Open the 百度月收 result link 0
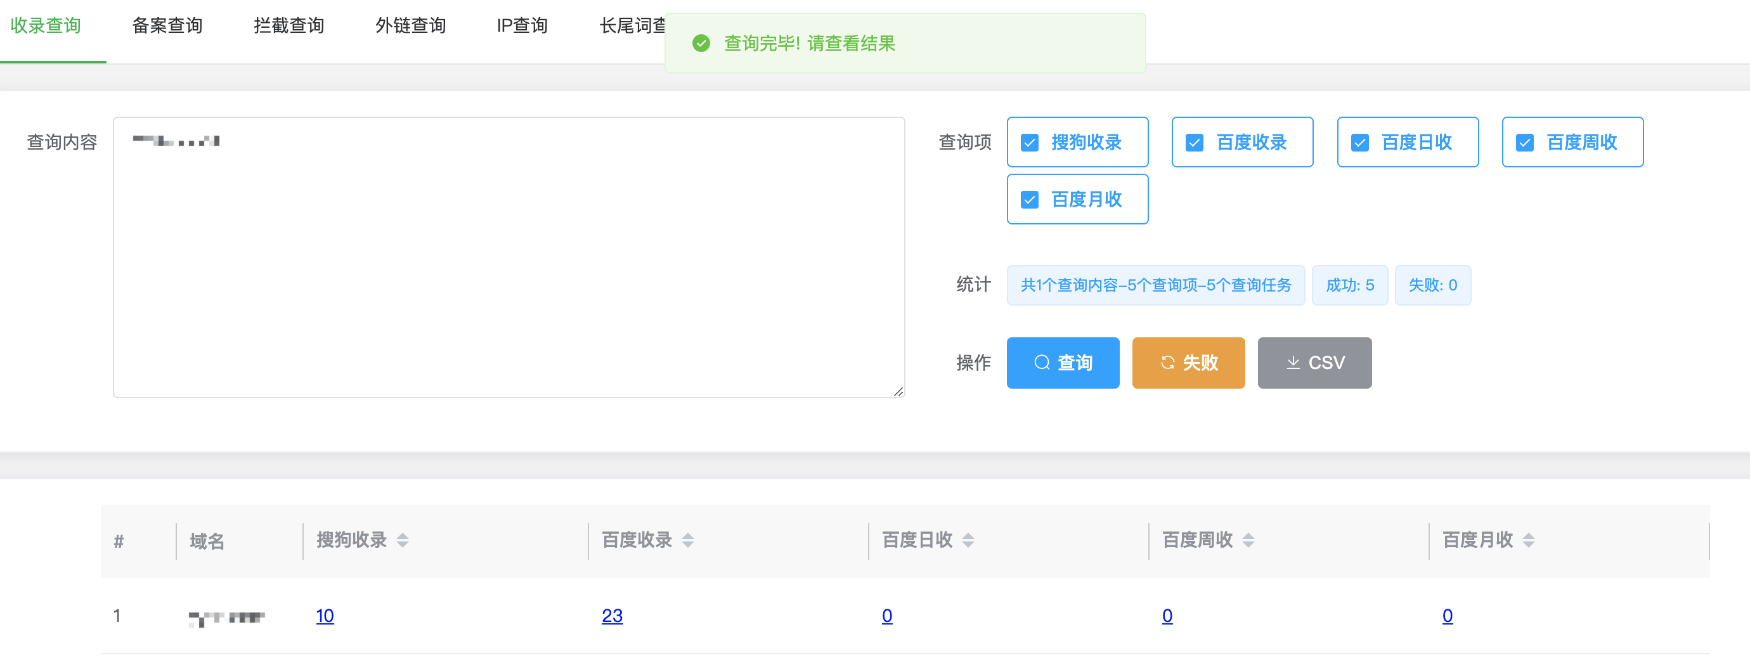The image size is (1750, 667). coord(1448,616)
